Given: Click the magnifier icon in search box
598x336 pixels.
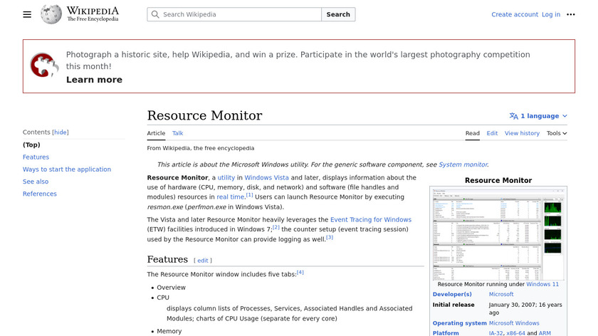Looking at the screenshot, I should point(155,14).
